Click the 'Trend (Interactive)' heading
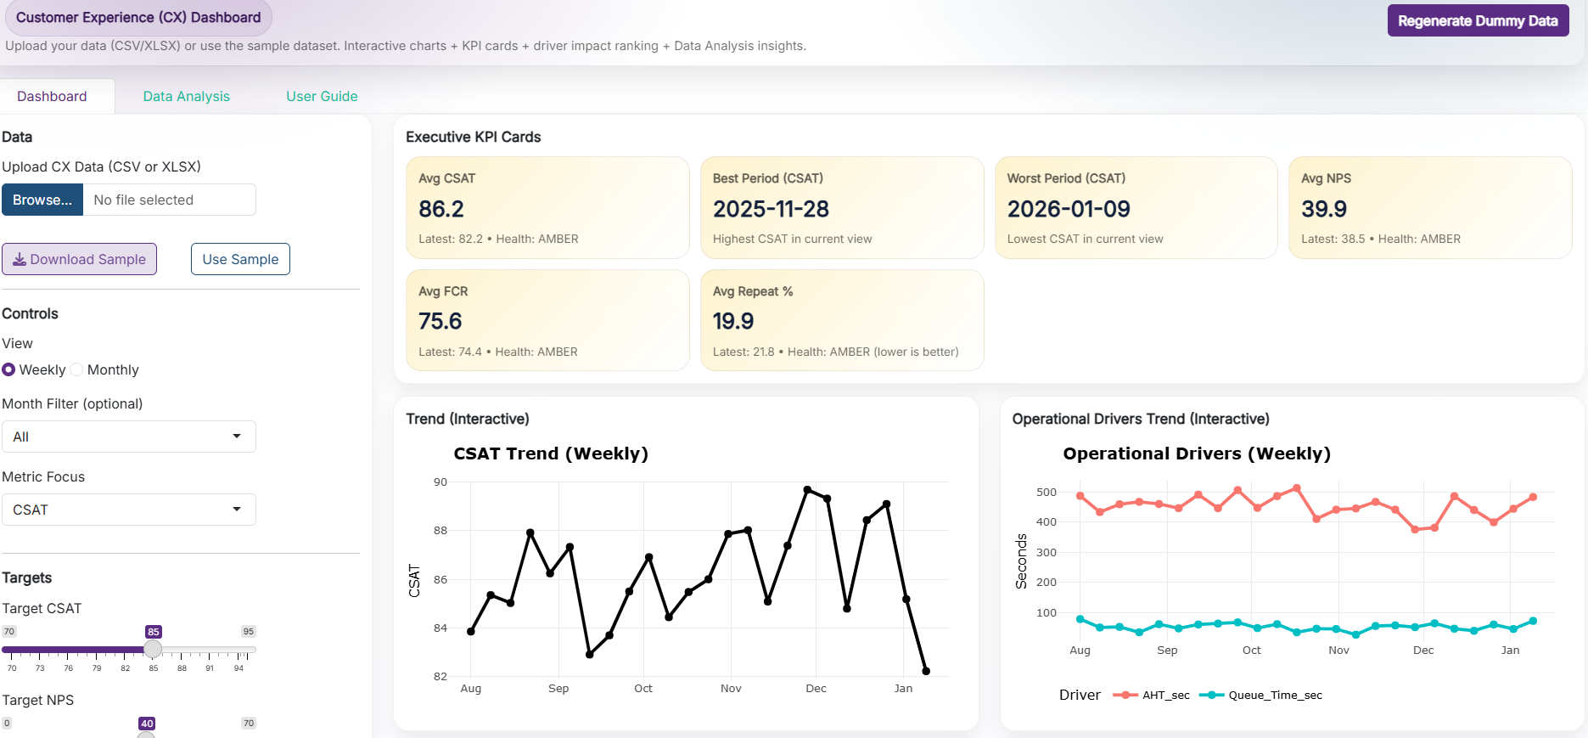The height and width of the screenshot is (738, 1588). pyautogui.click(x=468, y=419)
